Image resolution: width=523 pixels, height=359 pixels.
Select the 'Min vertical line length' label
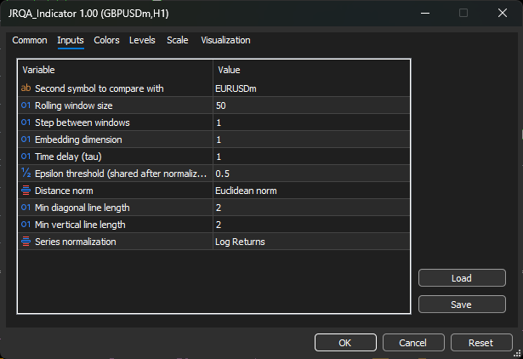tap(80, 225)
